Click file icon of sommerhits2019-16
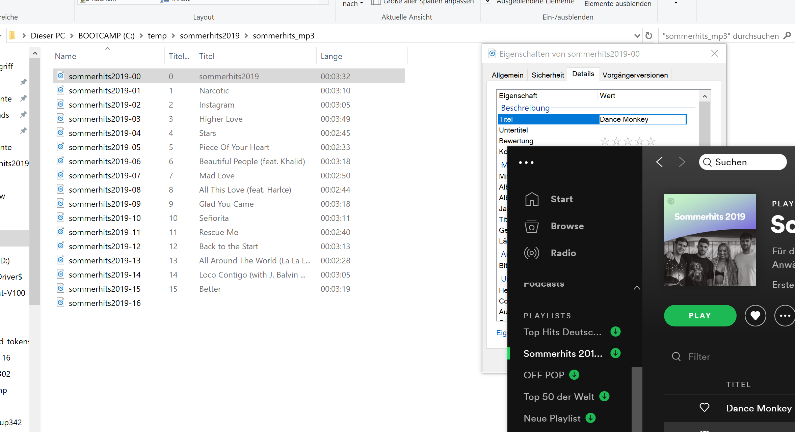The image size is (795, 432). click(x=60, y=303)
